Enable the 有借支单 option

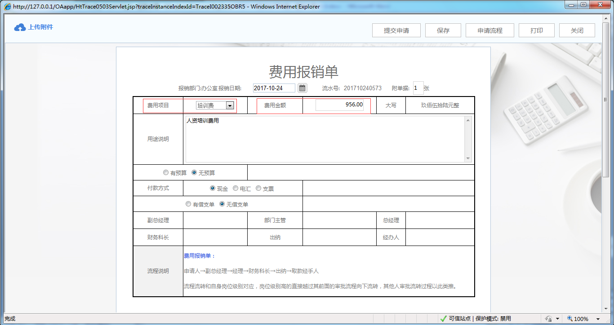188,204
